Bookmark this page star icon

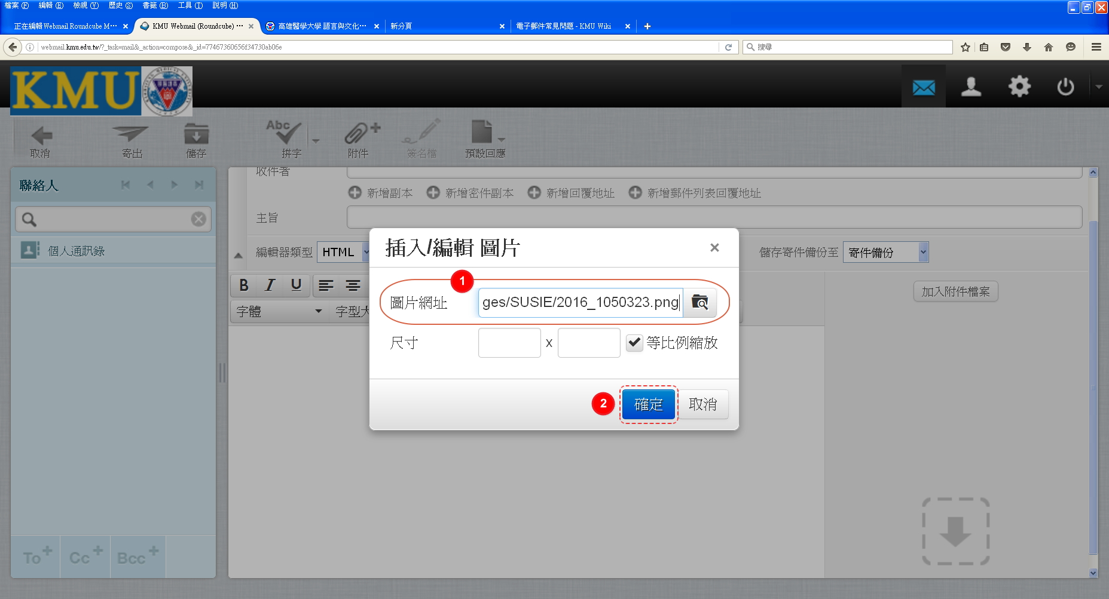point(965,47)
